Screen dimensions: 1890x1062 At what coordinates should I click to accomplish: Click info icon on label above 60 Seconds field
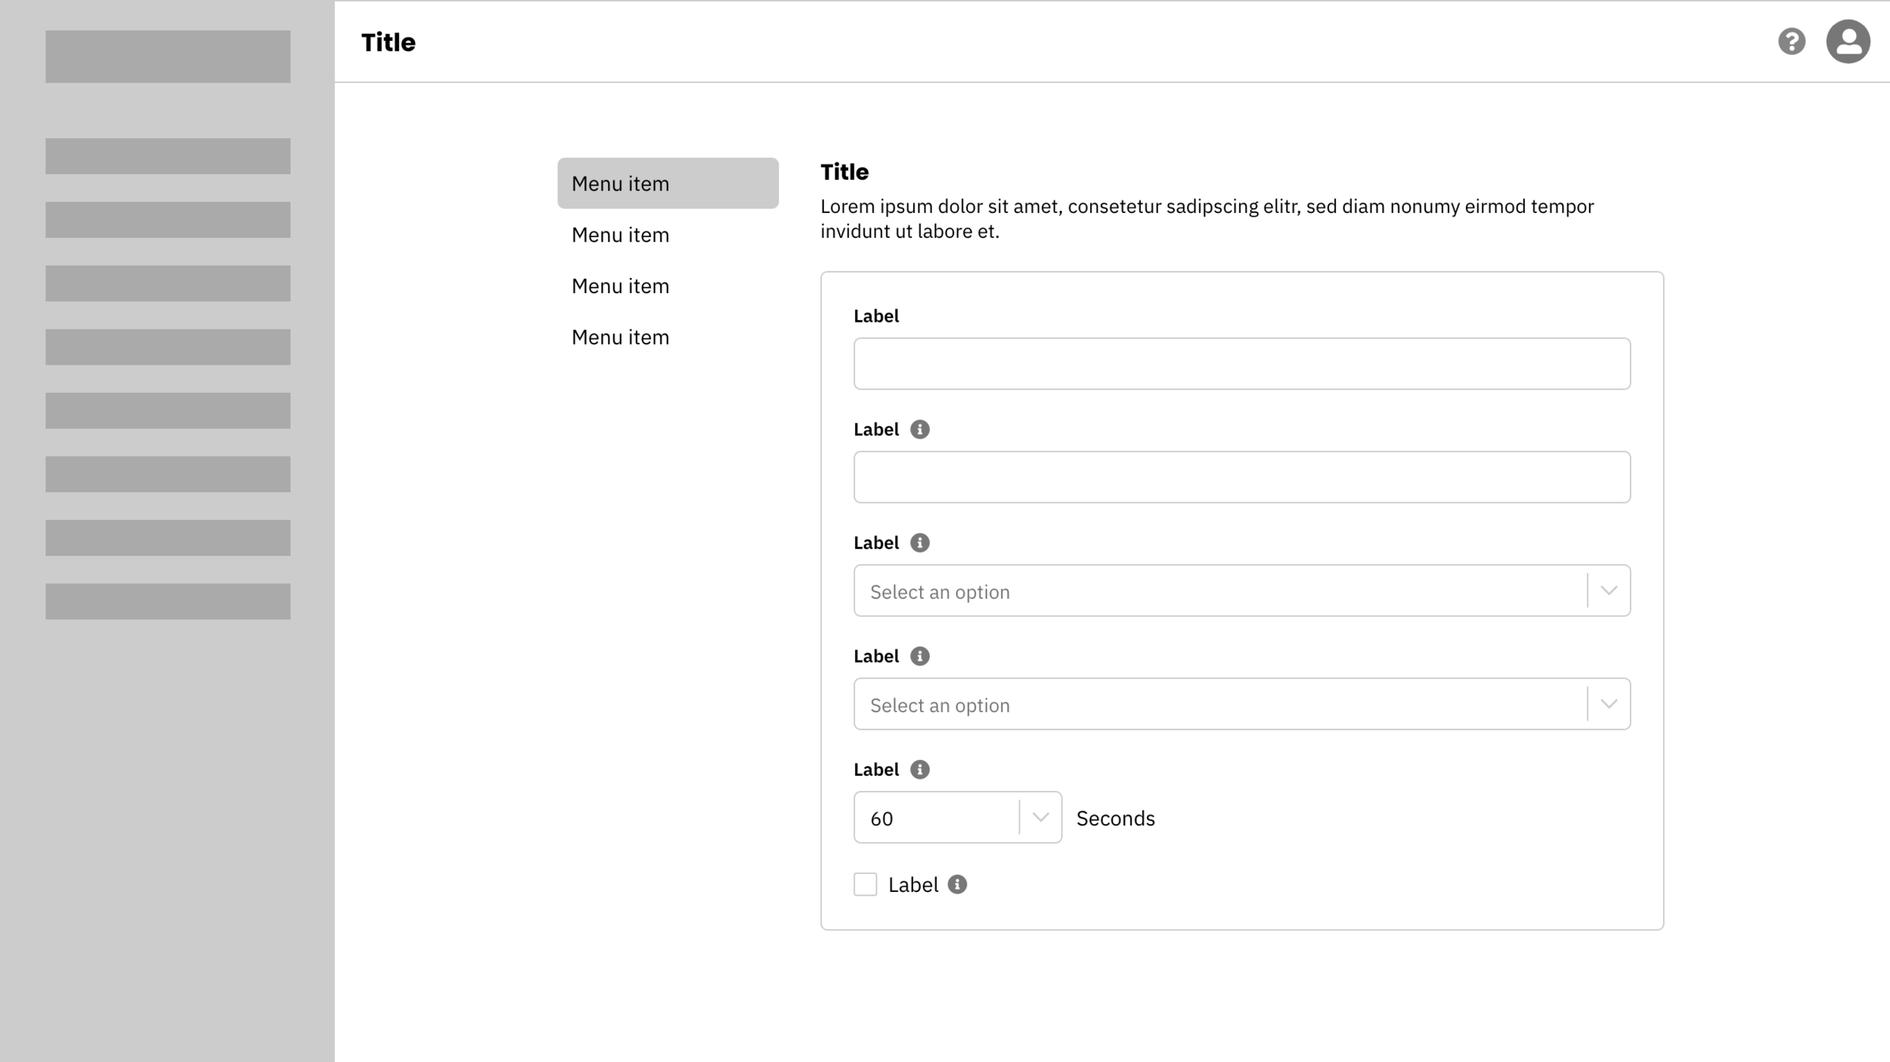(919, 770)
